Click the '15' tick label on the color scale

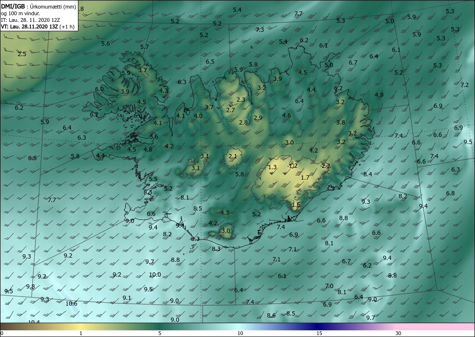pyautogui.click(x=319, y=333)
